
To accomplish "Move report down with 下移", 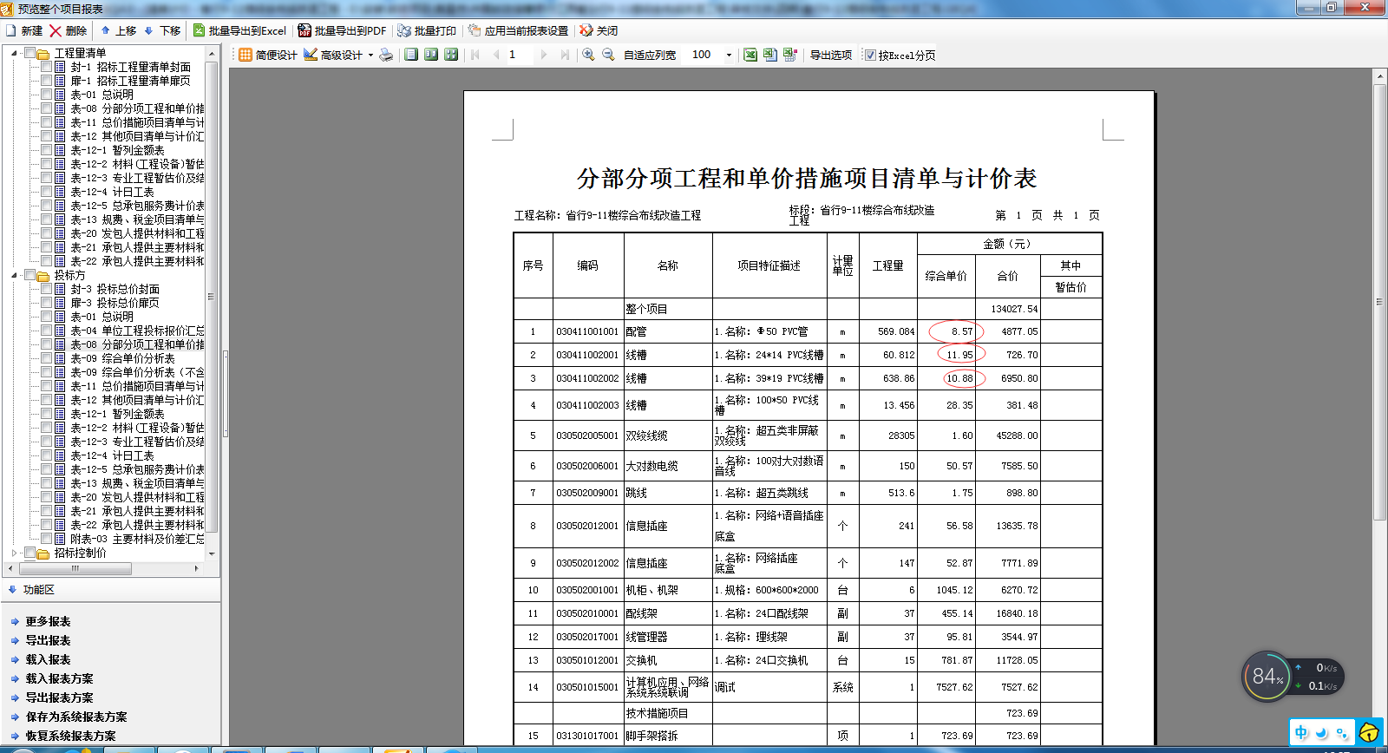I will coord(162,30).
